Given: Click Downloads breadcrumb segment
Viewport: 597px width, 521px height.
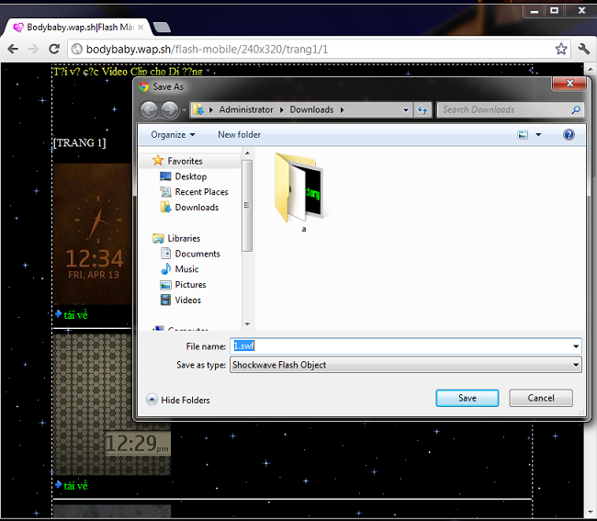Looking at the screenshot, I should point(311,109).
